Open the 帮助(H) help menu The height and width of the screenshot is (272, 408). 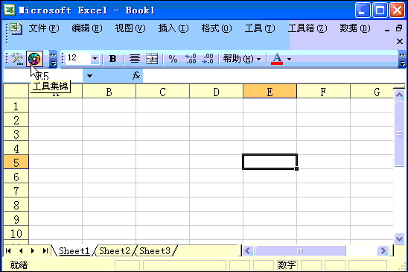coord(241,59)
